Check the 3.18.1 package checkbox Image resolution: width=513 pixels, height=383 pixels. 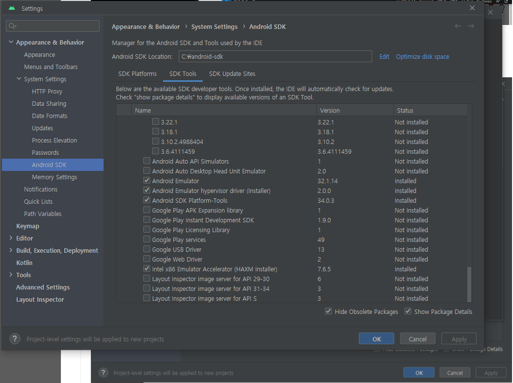156,132
